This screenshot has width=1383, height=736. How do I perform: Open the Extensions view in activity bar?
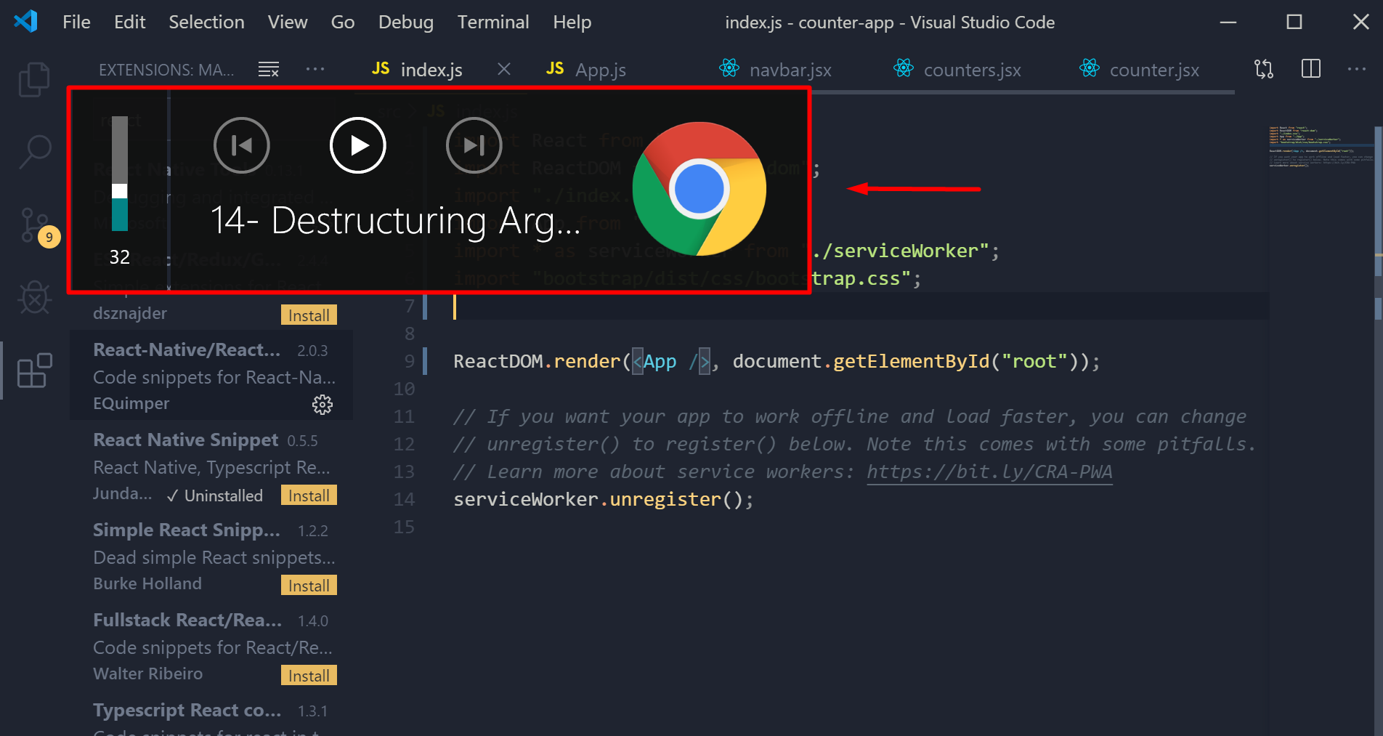pos(34,371)
